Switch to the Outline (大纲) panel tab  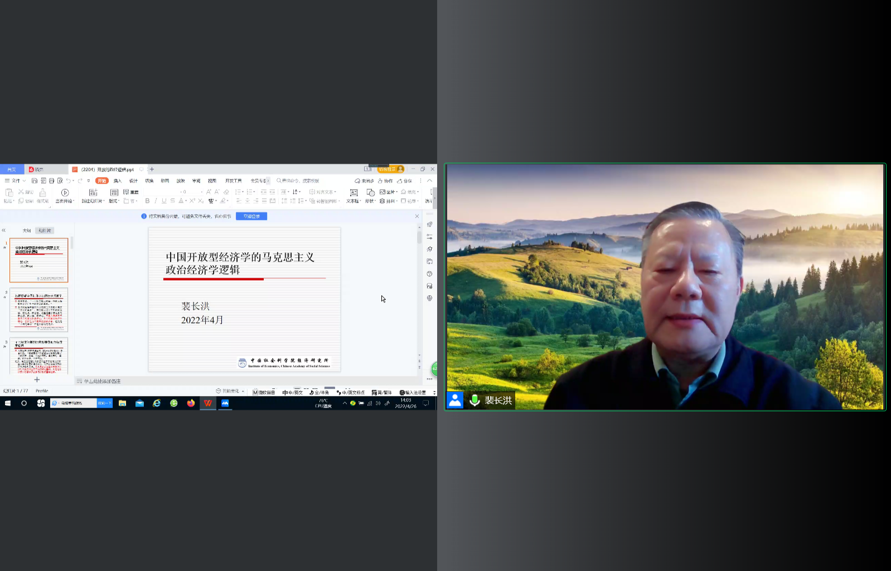coord(26,231)
